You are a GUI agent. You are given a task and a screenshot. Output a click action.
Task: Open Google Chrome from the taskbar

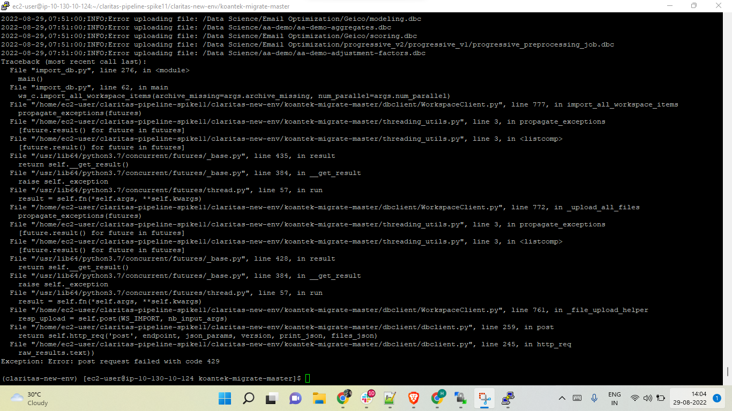click(x=343, y=398)
